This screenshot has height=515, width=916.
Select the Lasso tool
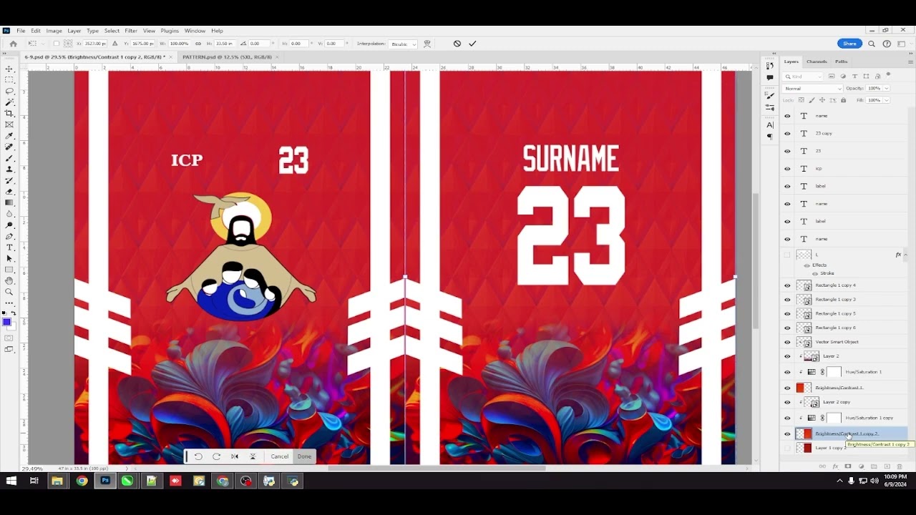(x=9, y=91)
